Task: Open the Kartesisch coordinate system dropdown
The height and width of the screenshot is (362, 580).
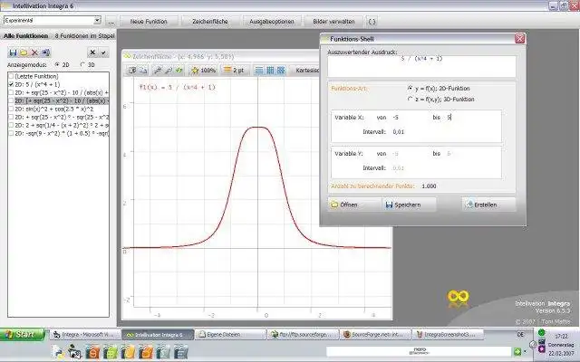Action: (305, 71)
